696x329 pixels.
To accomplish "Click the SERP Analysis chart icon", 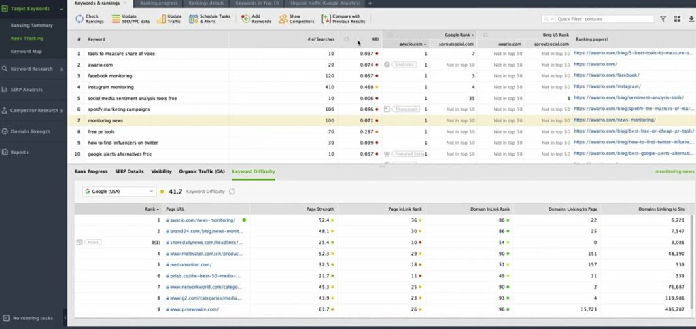I will pyautogui.click(x=5, y=90).
